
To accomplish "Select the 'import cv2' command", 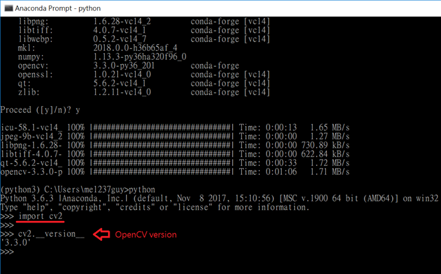I will click(40, 216).
